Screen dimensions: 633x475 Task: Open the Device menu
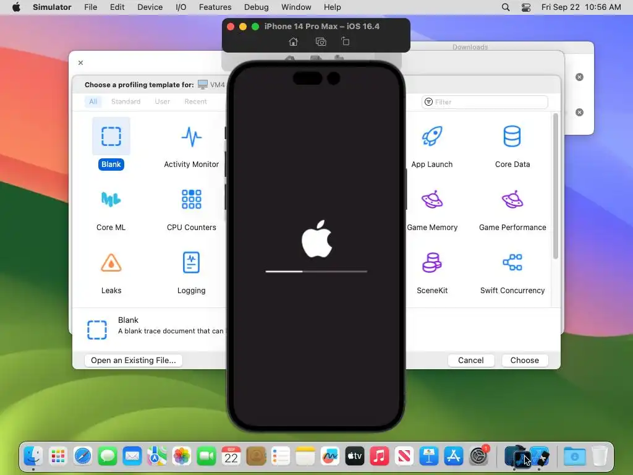pyautogui.click(x=150, y=7)
